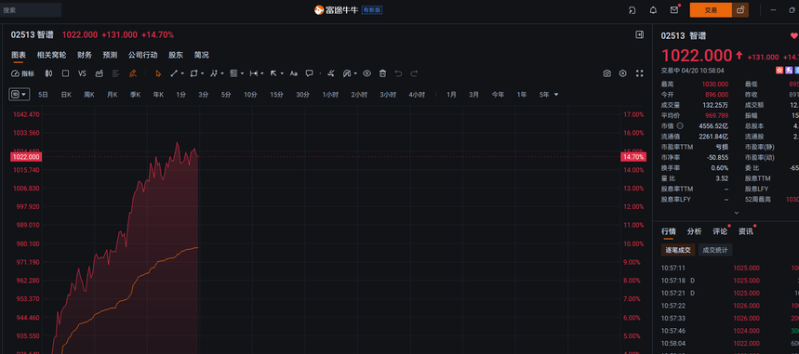Open the notification bell
This screenshot has height=354, width=799.
click(653, 9)
